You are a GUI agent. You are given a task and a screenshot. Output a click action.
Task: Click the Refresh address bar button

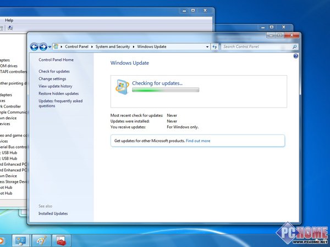pos(215,47)
